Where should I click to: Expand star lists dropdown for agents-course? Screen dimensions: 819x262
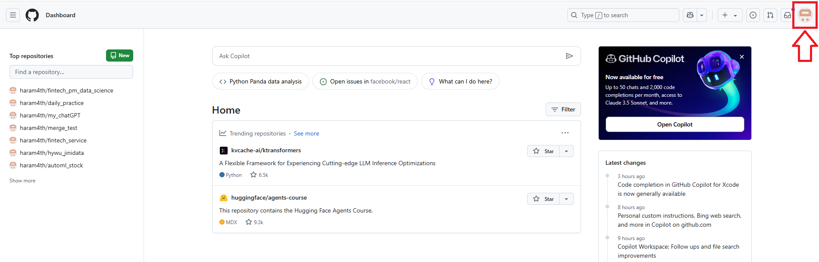click(x=566, y=199)
